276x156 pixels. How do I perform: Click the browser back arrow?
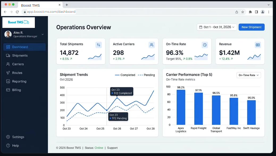pyautogui.click(x=5, y=12)
